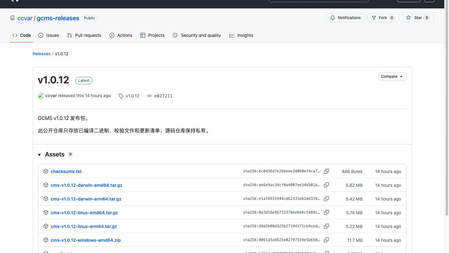449x253 pixels.
Task: Switch to the Actions tab
Action: click(x=121, y=35)
